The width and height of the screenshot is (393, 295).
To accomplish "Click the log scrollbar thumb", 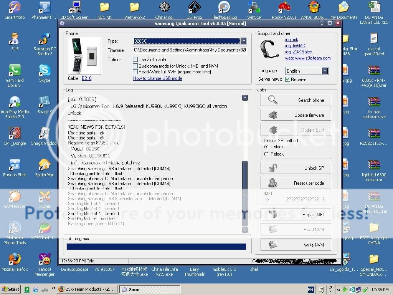I will [x=245, y=194].
